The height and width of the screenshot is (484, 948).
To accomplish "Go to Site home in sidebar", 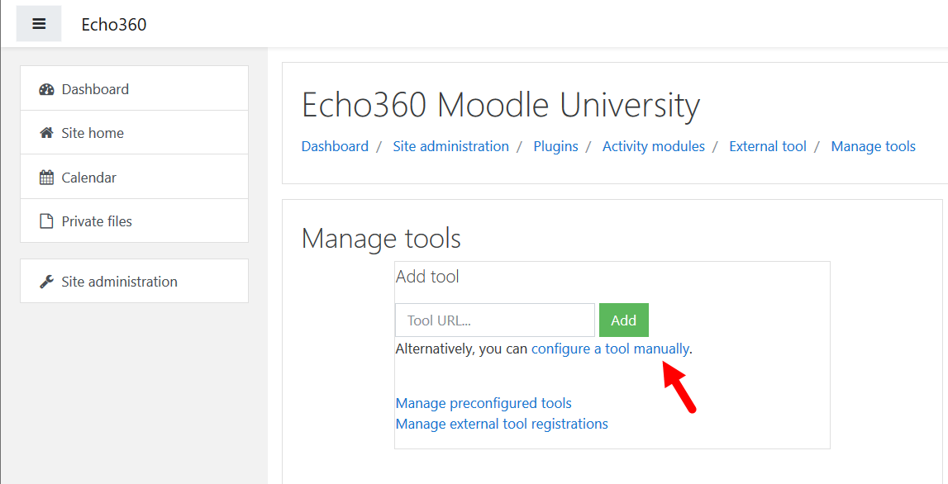I will (x=134, y=132).
